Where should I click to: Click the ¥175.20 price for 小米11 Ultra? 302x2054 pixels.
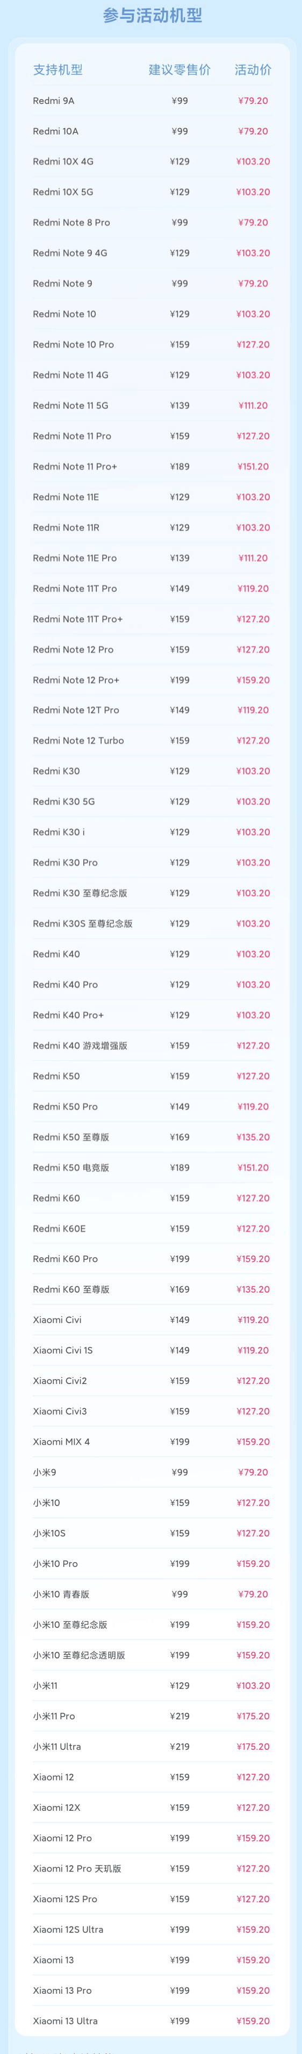click(253, 1746)
